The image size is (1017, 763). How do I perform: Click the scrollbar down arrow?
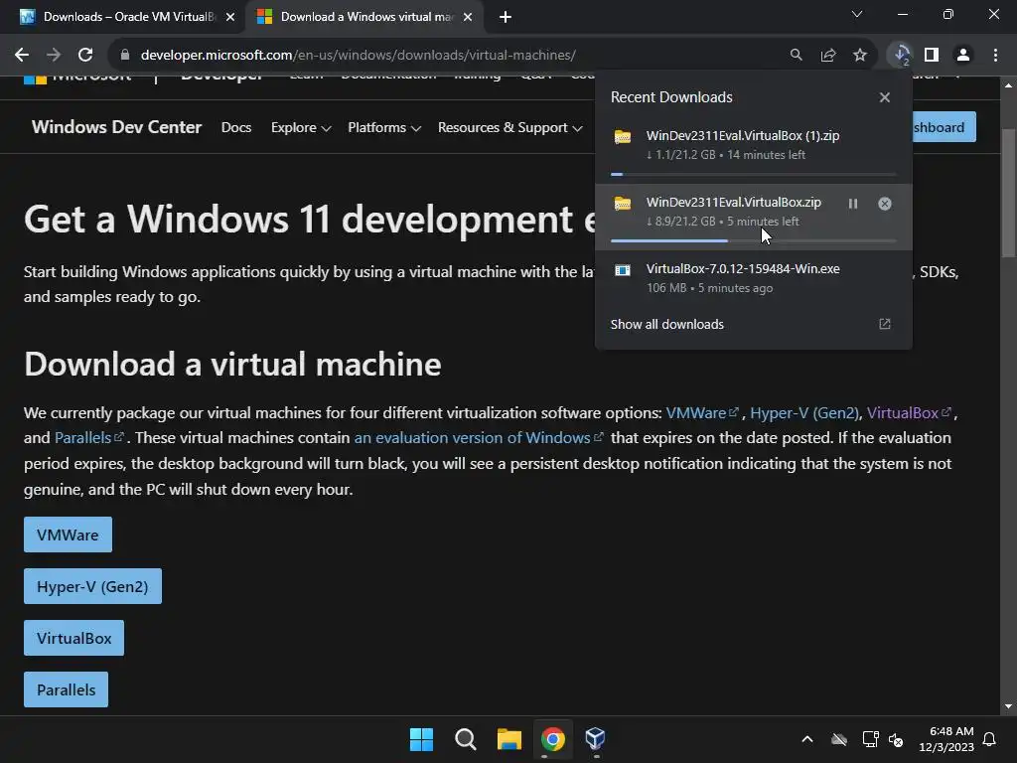[1008, 706]
